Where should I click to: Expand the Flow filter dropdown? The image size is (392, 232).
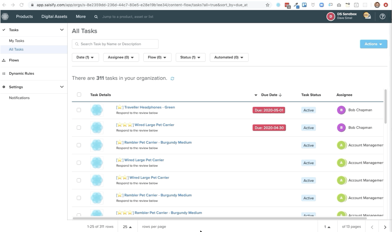point(157,57)
